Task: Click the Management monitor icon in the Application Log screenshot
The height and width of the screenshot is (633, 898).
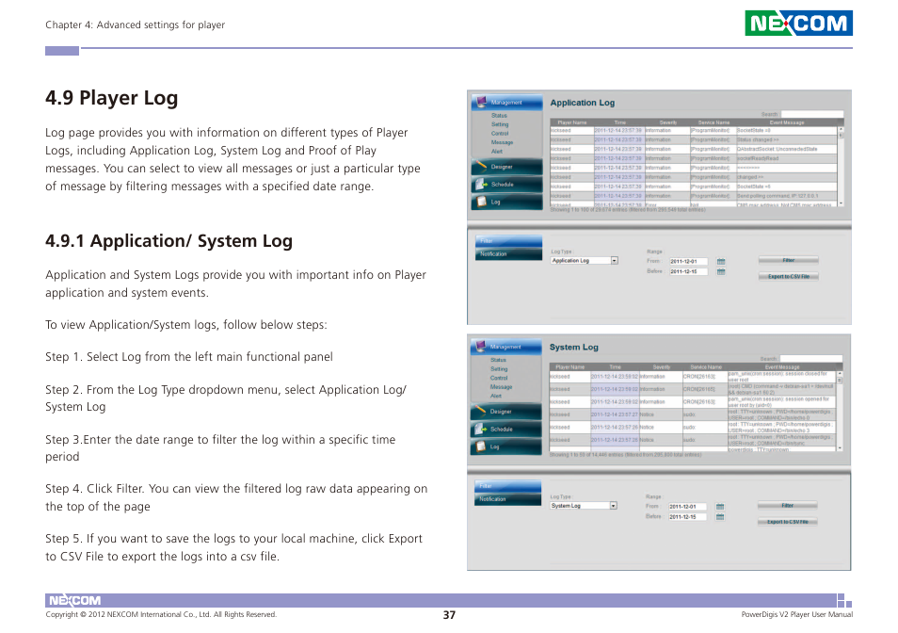Action: [x=481, y=102]
